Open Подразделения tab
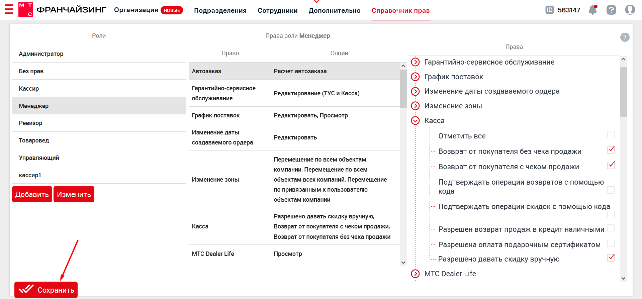The image size is (642, 299). pos(220,10)
